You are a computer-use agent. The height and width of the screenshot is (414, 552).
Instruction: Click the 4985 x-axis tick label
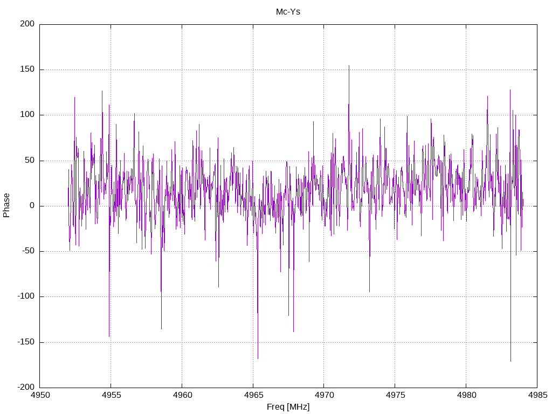[x=537, y=395]
